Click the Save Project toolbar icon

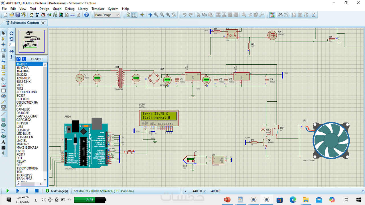coord(17,15)
